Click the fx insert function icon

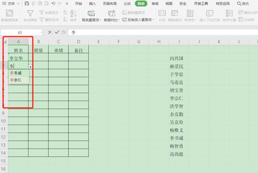(64, 32)
